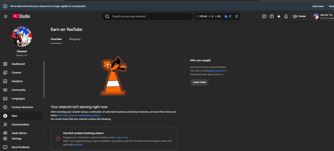The image size is (334, 151).
Task: Click the eye stat showing 0
Action: [x=211, y=16]
